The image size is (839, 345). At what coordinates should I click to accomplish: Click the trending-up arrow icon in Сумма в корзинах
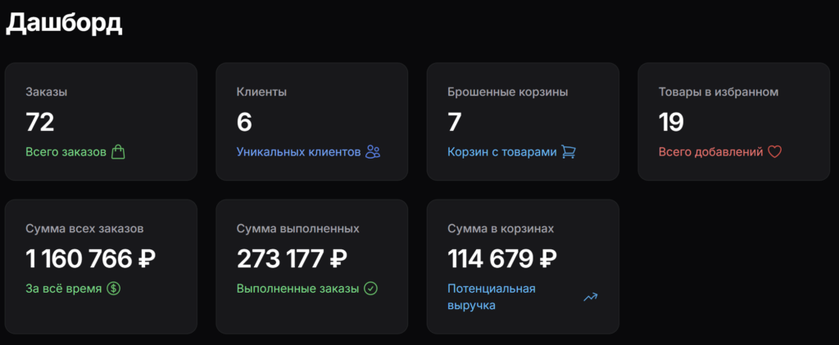[590, 297]
